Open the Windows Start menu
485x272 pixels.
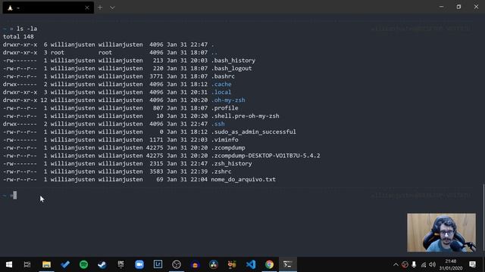coord(9,264)
